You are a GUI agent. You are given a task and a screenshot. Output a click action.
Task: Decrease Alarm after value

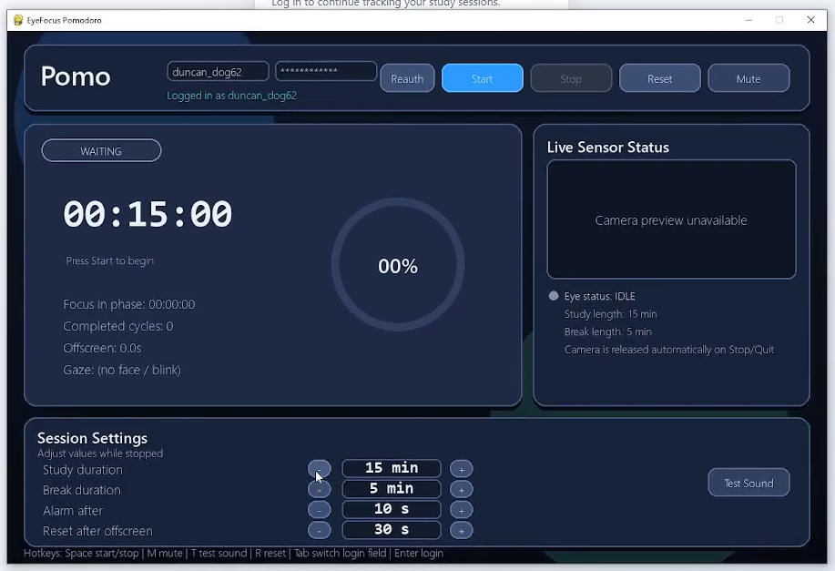[320, 510]
